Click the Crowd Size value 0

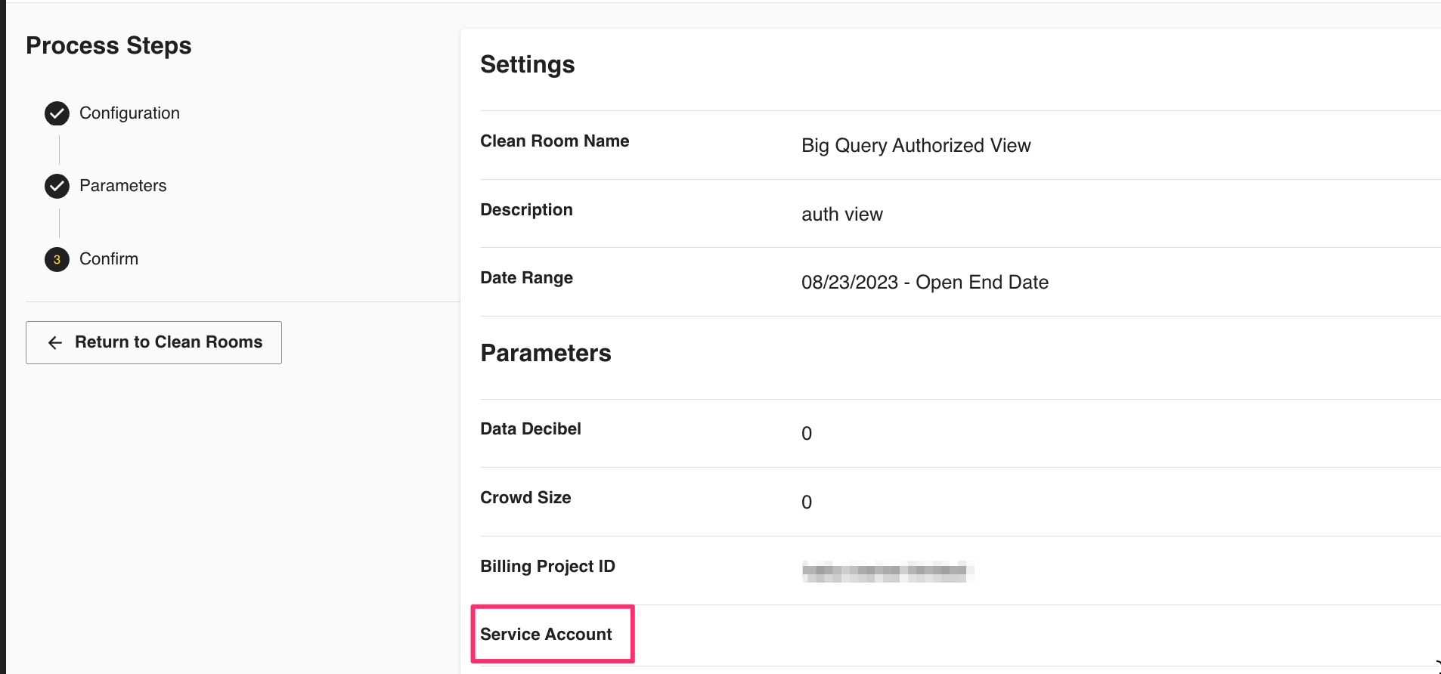[x=807, y=502]
